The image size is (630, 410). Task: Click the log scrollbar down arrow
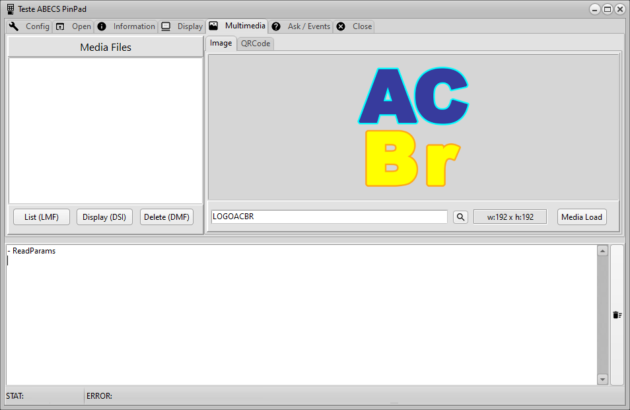(602, 379)
